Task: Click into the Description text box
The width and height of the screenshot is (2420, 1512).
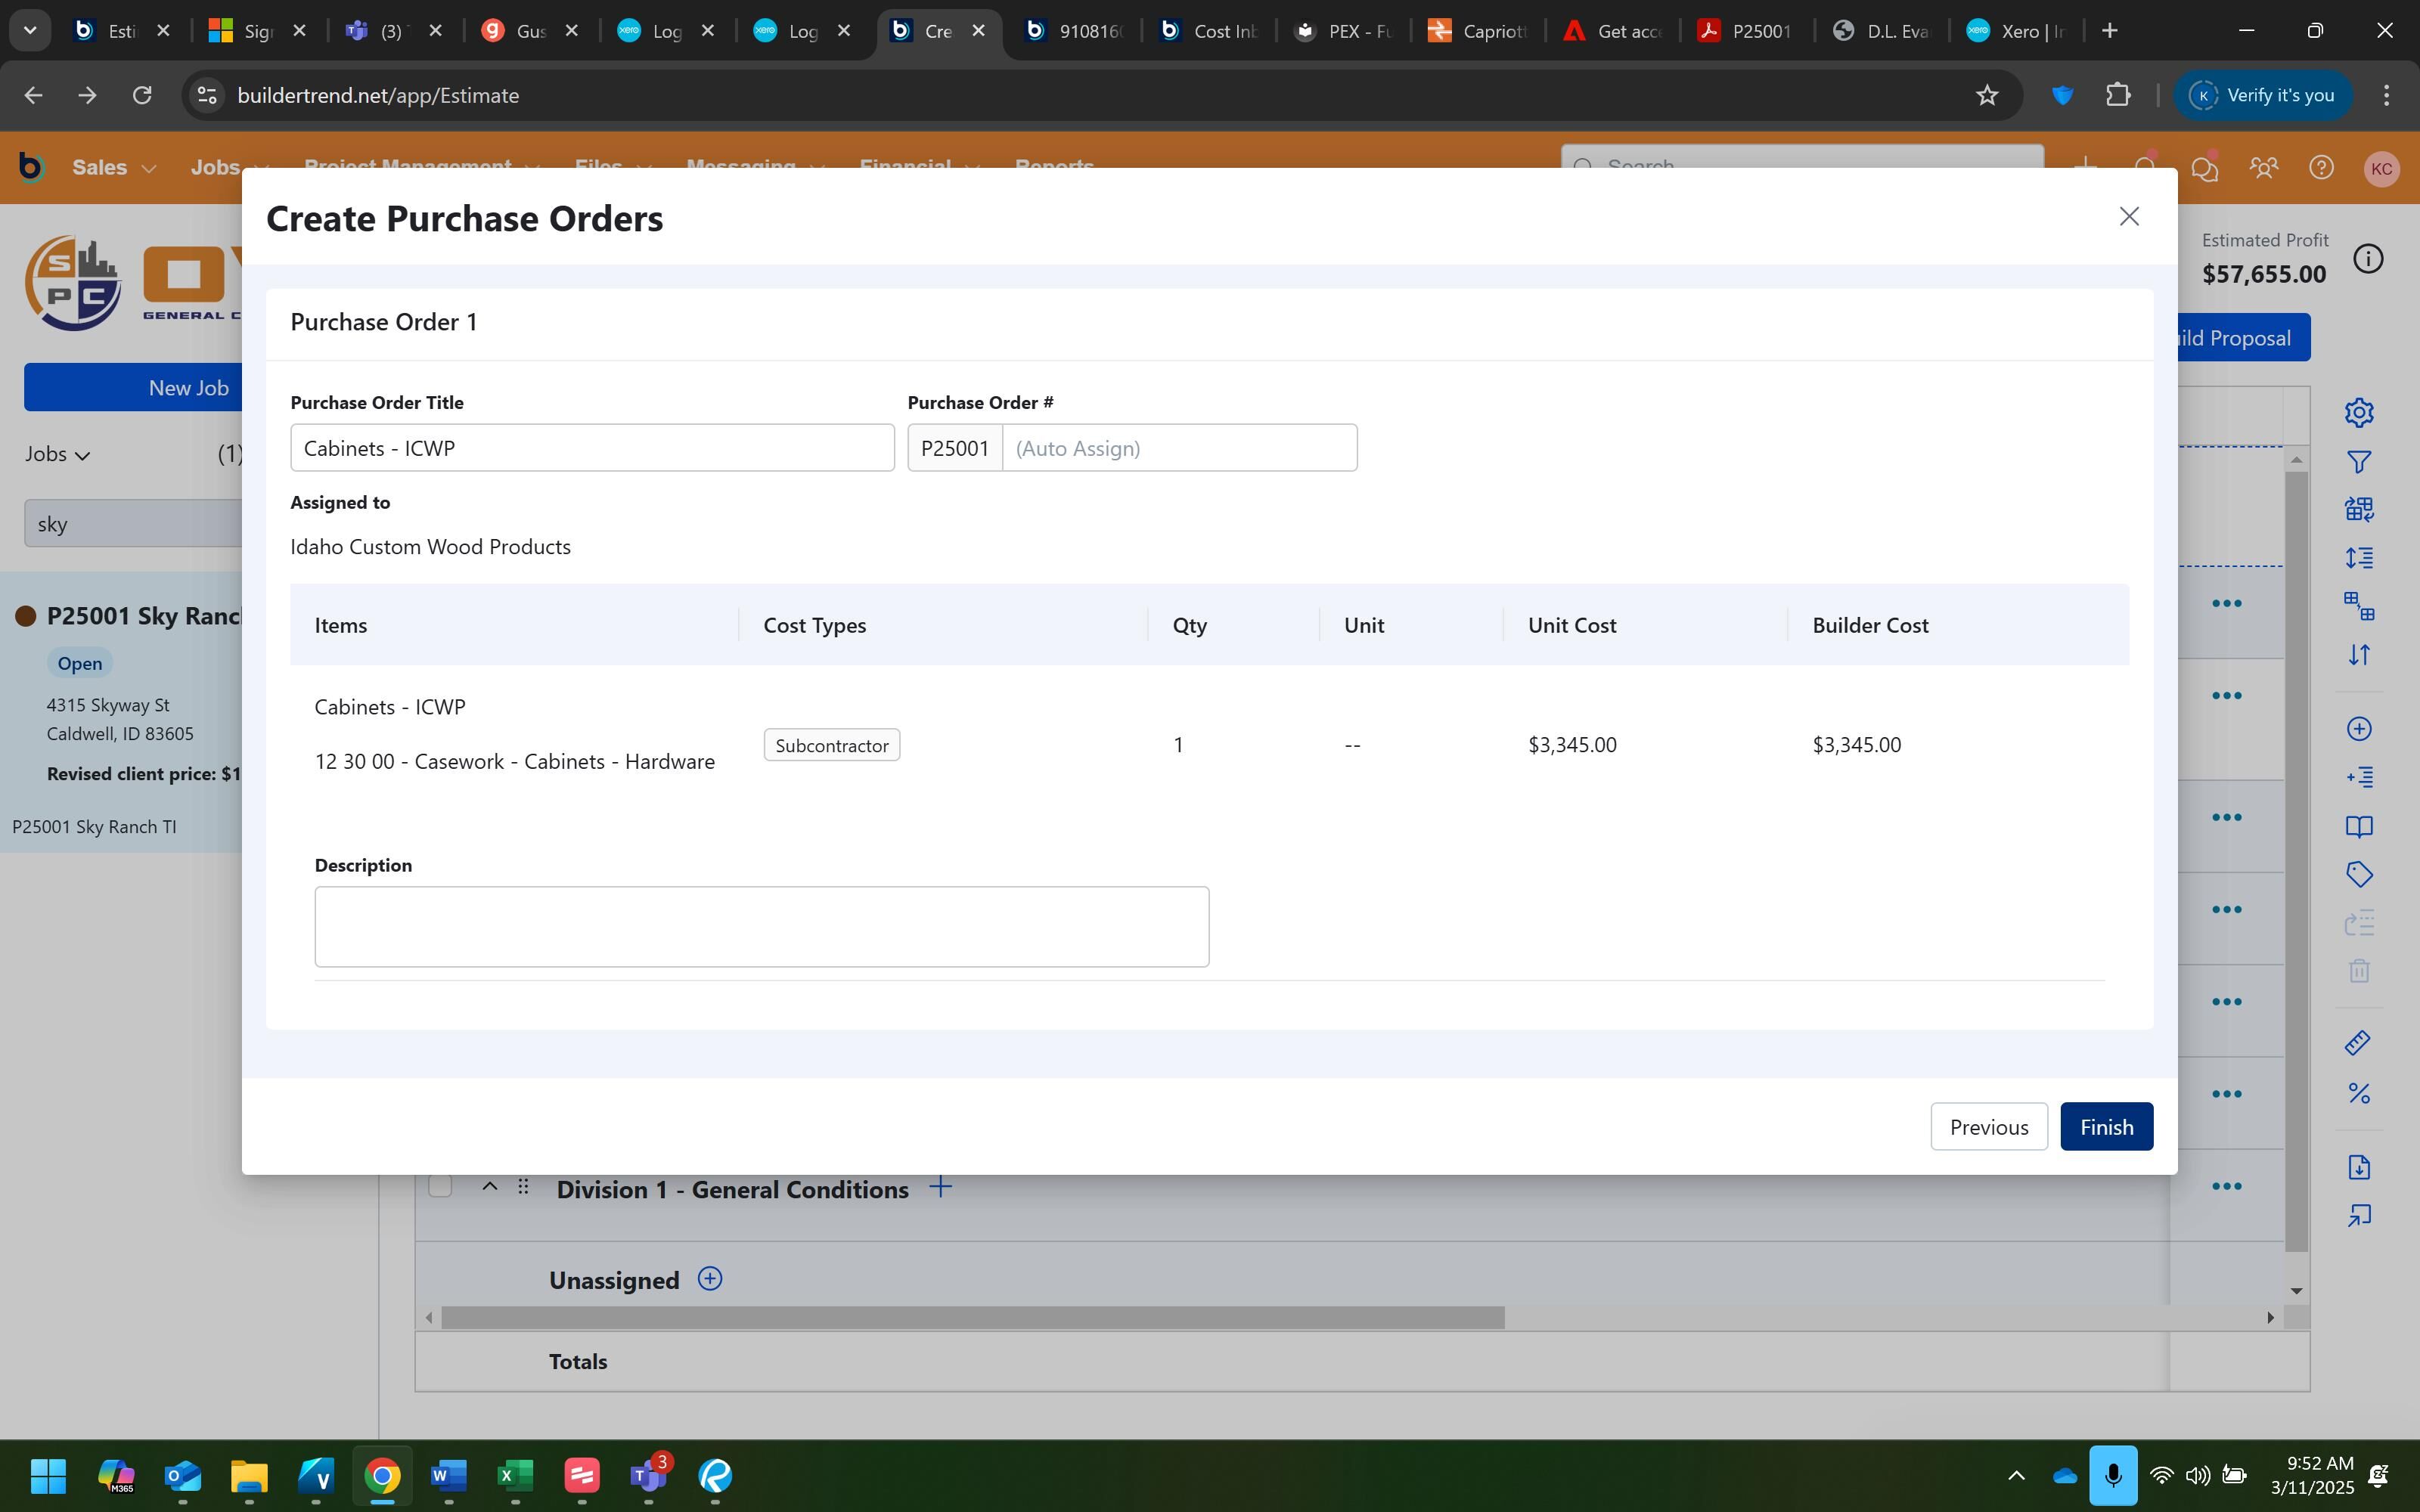Action: pyautogui.click(x=761, y=926)
